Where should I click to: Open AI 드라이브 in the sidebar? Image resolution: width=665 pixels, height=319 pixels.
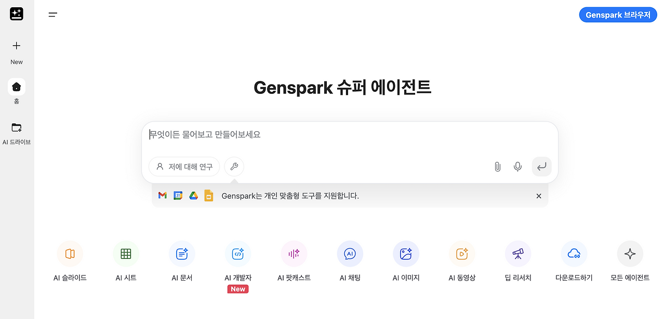[16, 131]
